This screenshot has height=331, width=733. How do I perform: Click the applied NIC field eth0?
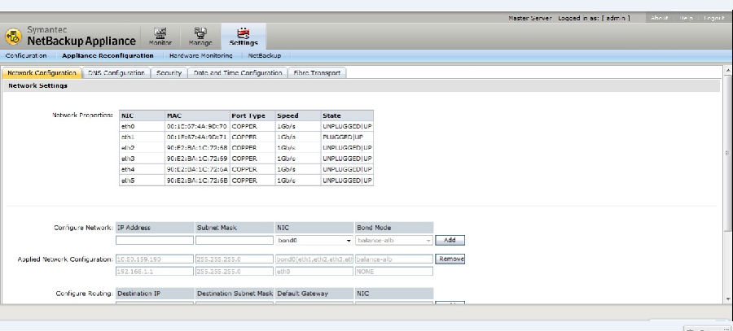(x=314, y=271)
